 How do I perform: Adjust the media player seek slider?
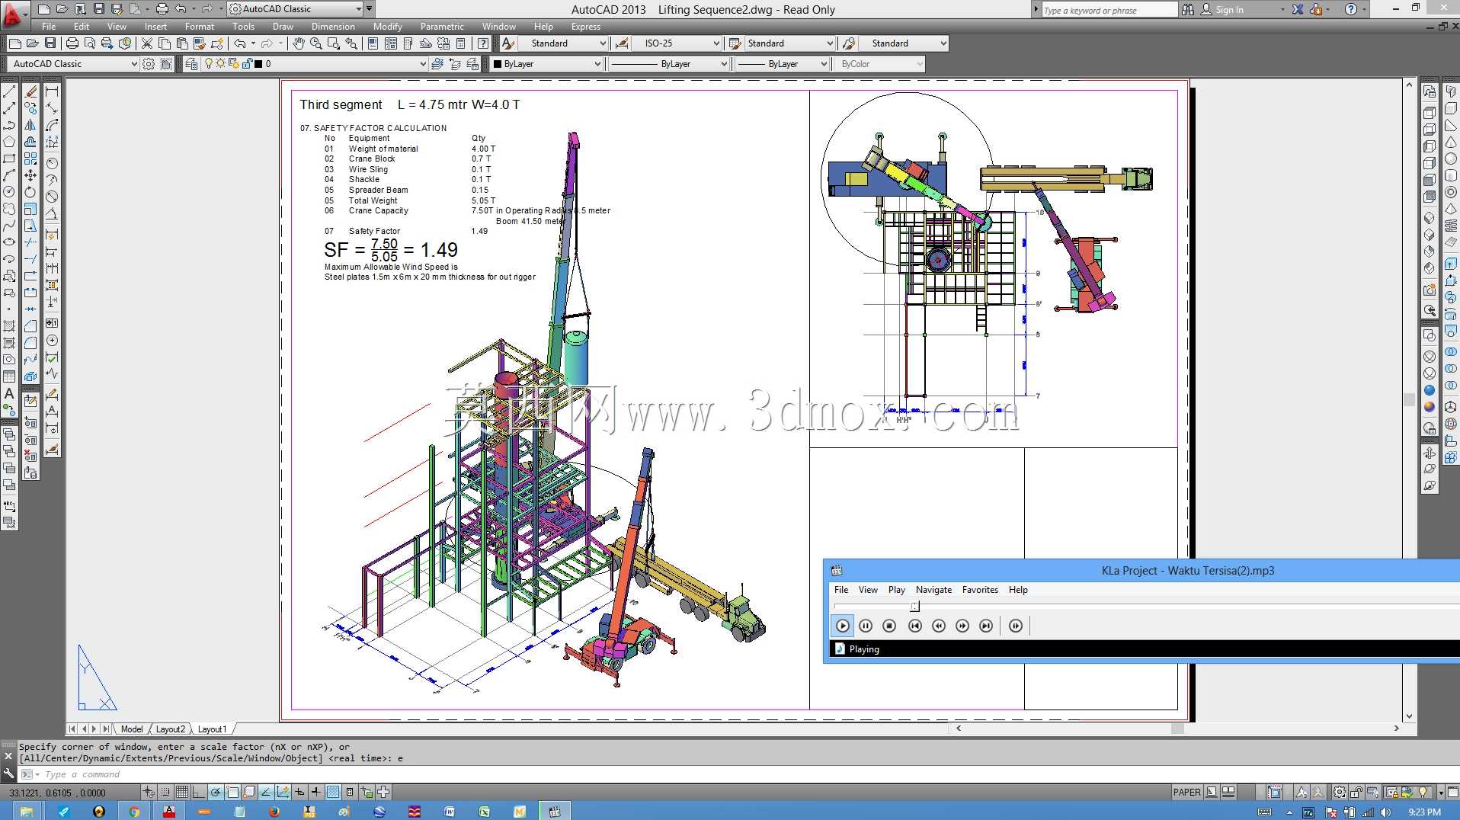click(914, 607)
